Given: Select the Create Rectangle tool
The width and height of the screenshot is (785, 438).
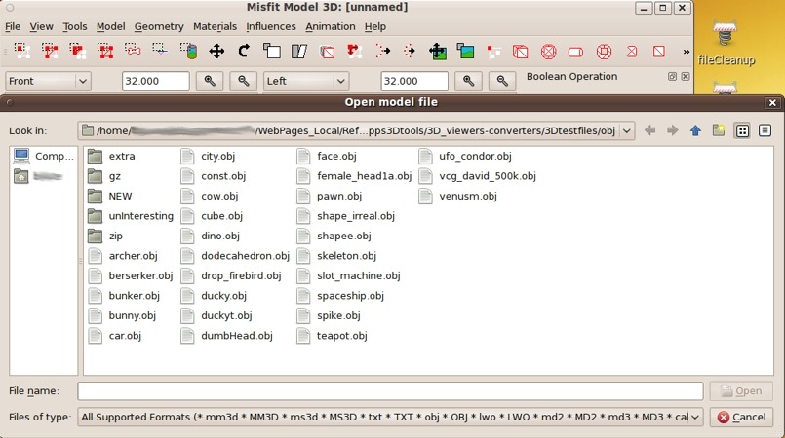Looking at the screenshot, I should [659, 51].
